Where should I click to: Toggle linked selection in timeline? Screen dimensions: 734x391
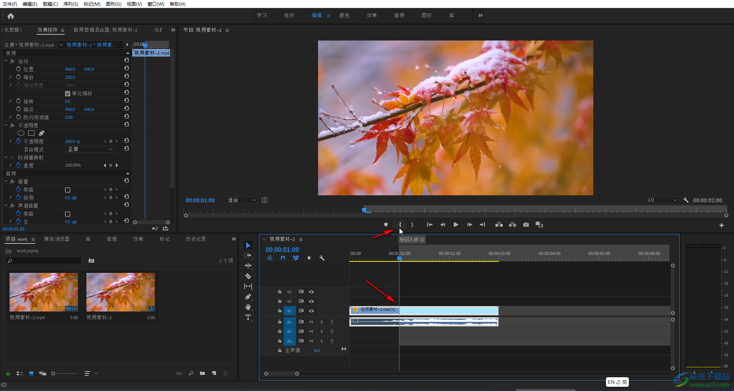pyautogui.click(x=296, y=258)
